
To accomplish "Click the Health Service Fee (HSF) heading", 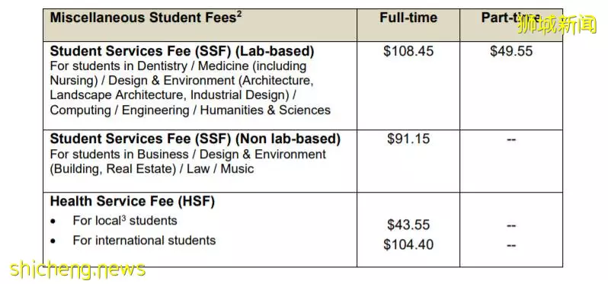I will [133, 202].
